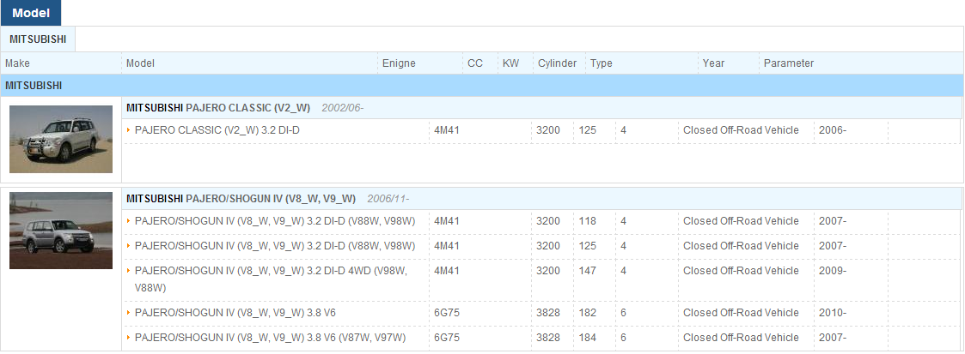The image size is (965, 354).
Task: Click the Pajero/Shogun IV car thumbnail
Action: [x=61, y=231]
